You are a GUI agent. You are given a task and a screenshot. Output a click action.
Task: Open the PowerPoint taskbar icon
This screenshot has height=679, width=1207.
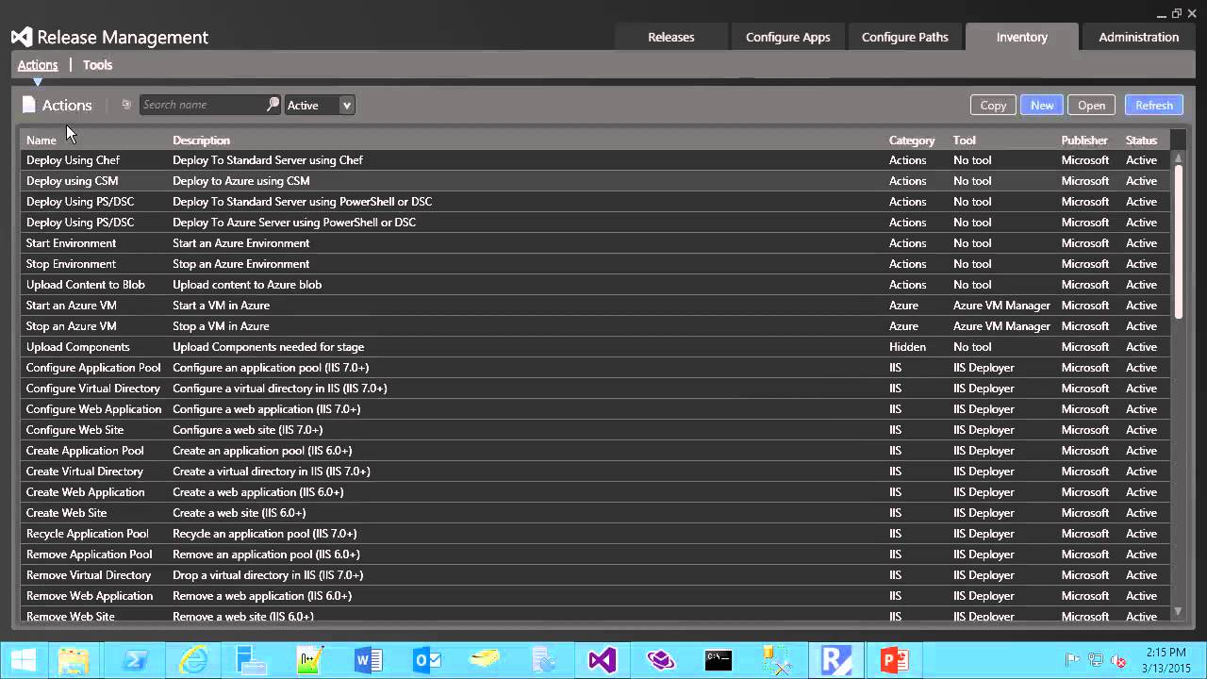(x=894, y=660)
